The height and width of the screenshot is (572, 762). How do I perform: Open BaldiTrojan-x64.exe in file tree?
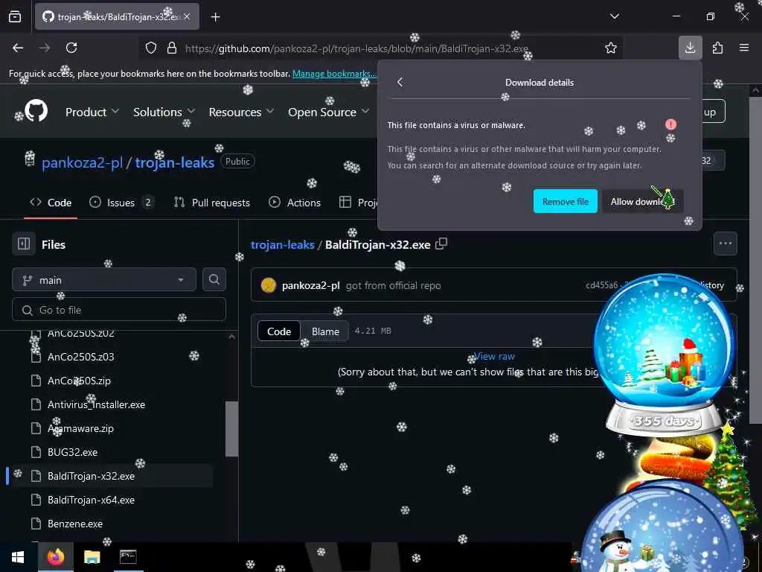(91, 500)
